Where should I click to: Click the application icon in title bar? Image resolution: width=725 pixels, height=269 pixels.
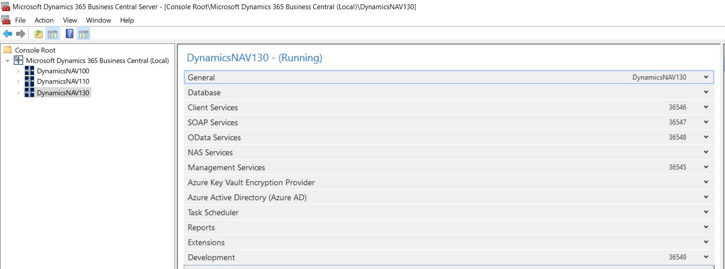pyautogui.click(x=6, y=6)
